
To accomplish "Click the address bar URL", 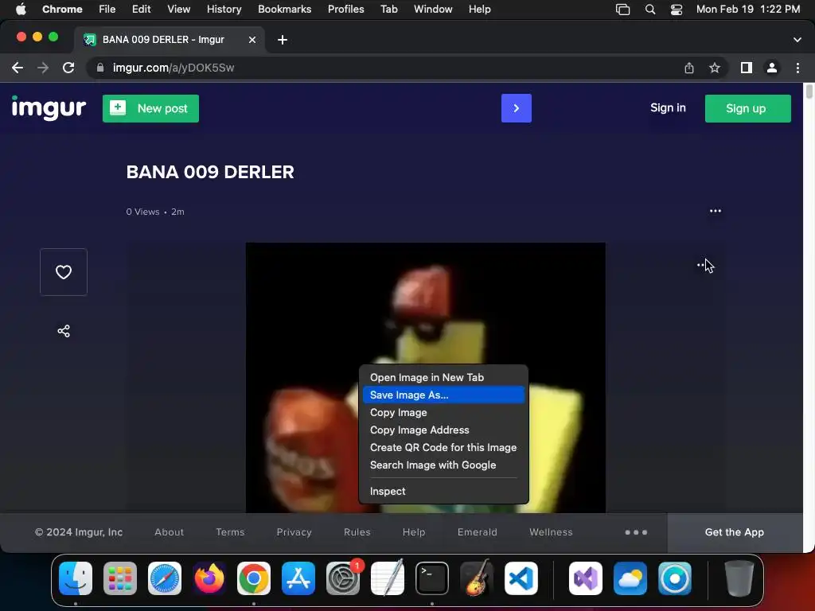I will point(173,68).
